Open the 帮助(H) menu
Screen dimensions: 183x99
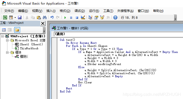(158, 11)
